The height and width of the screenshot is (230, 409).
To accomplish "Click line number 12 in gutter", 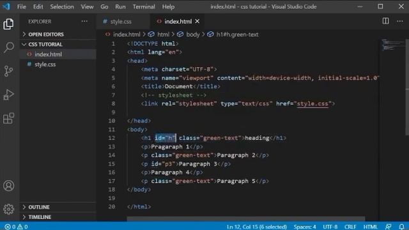I will pyautogui.click(x=112, y=138).
